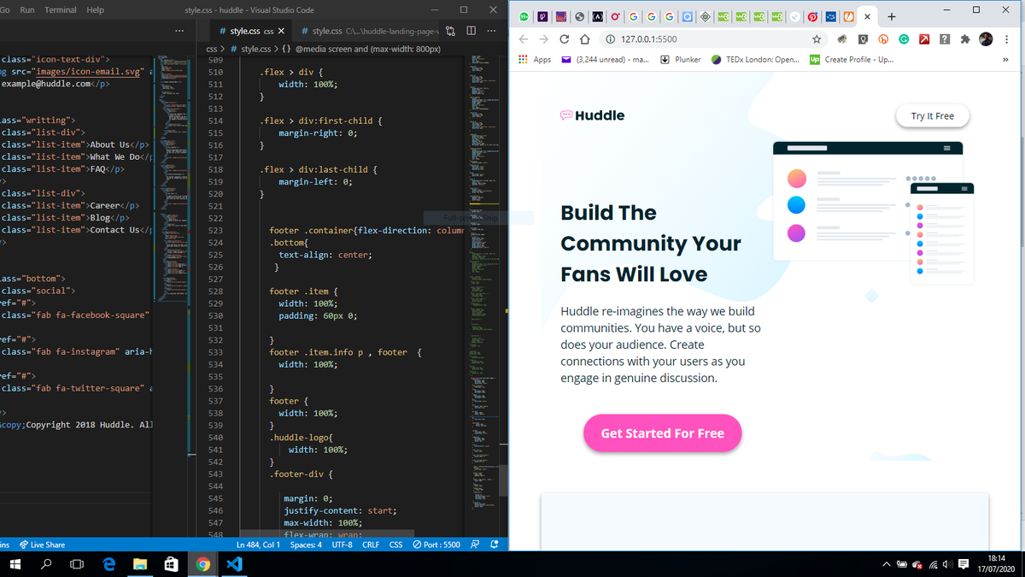Viewport: 1025px width, 577px height.
Task: Open feedback icon in VS Code status bar
Action: pos(474,545)
